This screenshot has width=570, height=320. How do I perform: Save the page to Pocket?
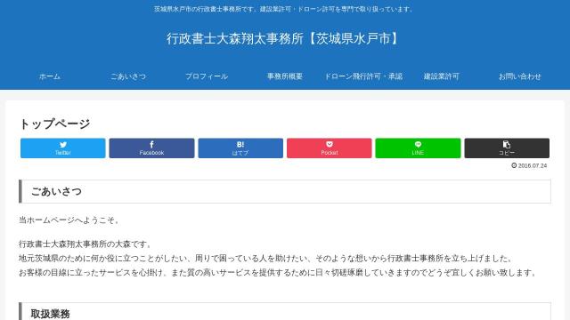[330, 148]
